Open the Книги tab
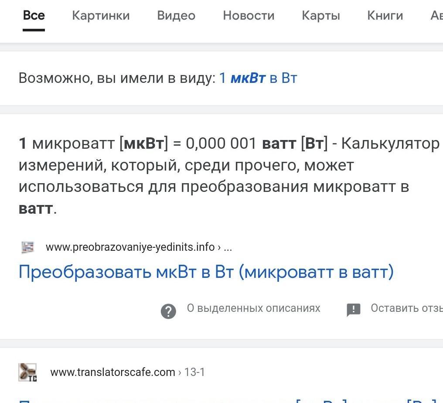Screen dimensions: 443x403 point(385,16)
